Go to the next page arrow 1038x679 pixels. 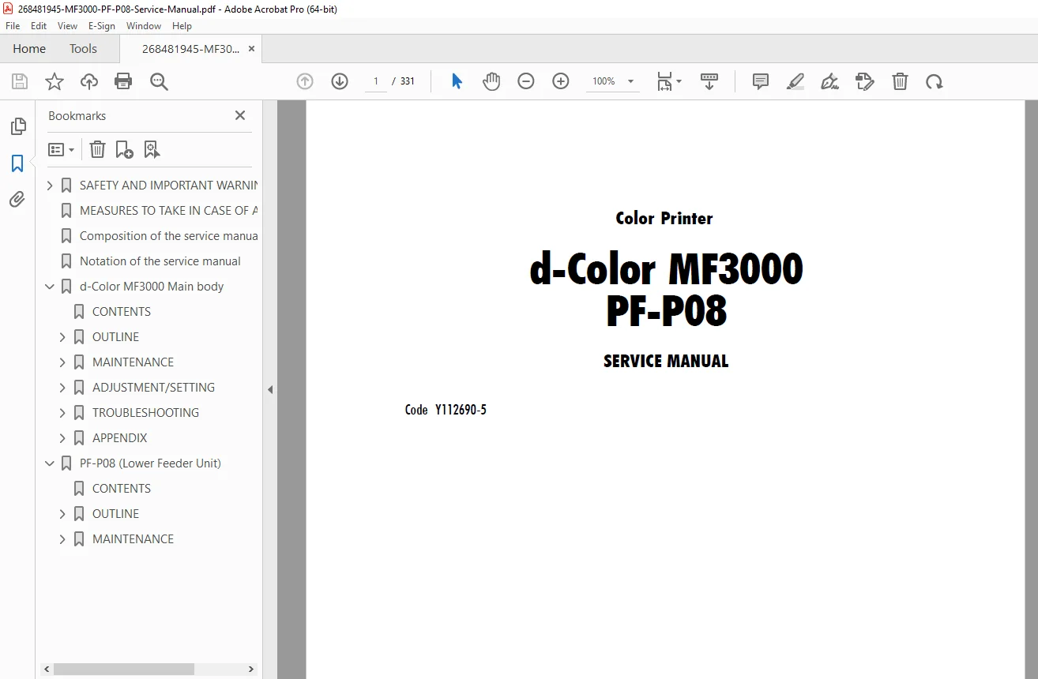(340, 81)
